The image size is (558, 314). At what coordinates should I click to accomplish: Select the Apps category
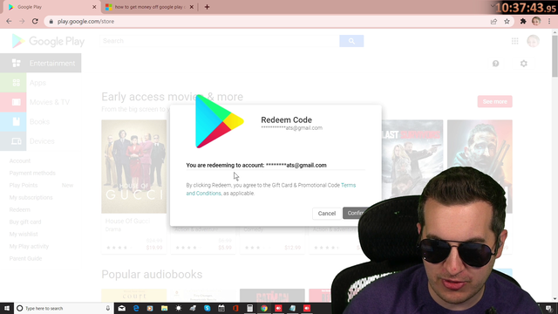[41, 83]
